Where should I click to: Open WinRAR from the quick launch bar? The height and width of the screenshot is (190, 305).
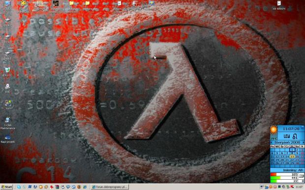(57, 187)
